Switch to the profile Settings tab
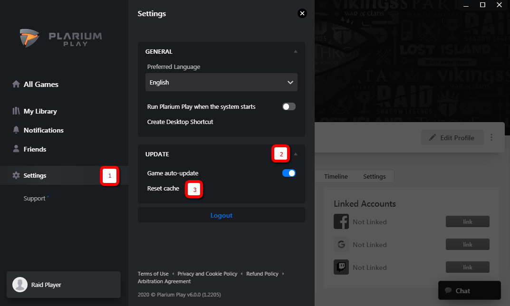Screen dimensions: 510x306 click(375, 176)
